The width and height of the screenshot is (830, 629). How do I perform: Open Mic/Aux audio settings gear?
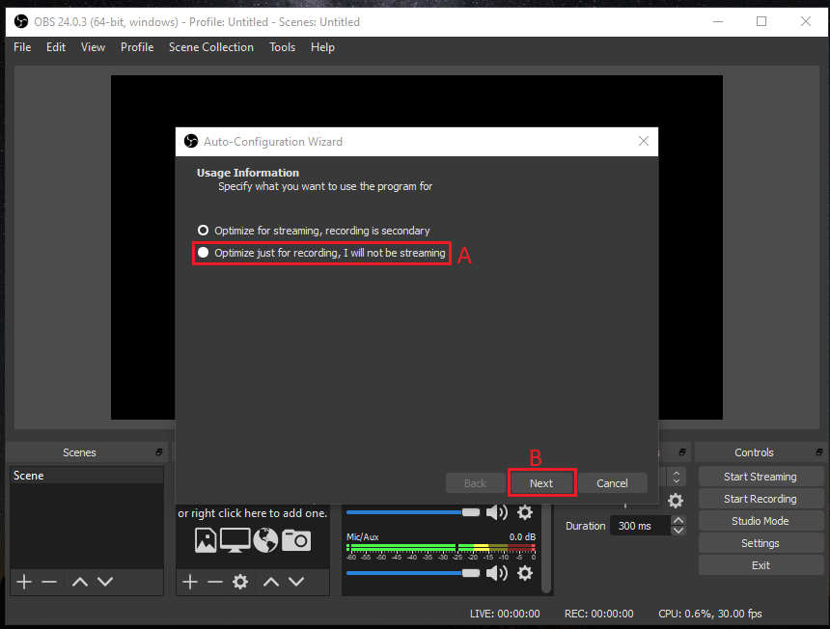[x=525, y=573]
